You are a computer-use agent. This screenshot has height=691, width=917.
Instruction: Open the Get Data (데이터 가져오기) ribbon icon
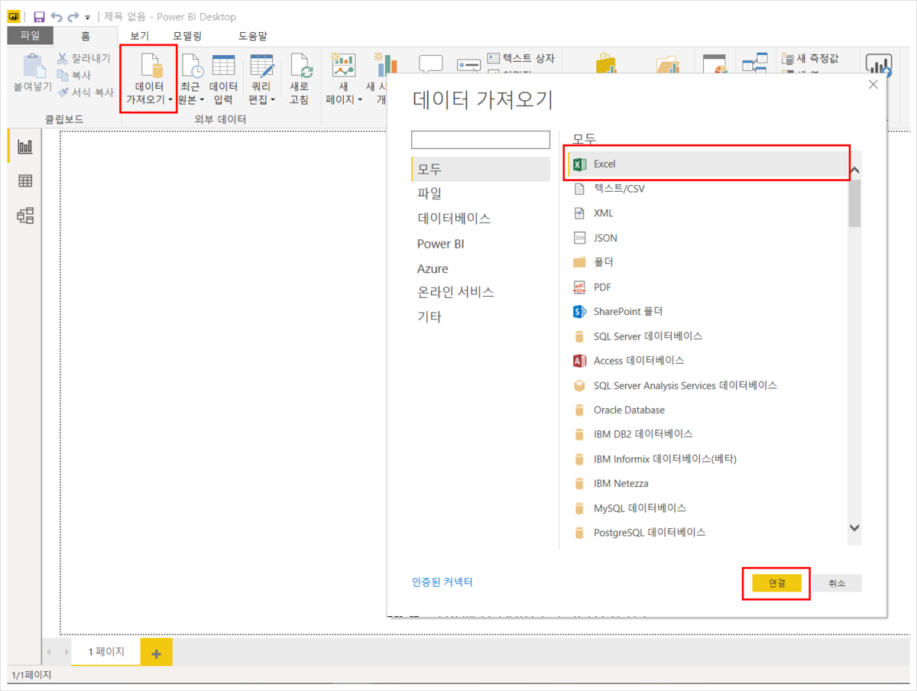[x=149, y=79]
